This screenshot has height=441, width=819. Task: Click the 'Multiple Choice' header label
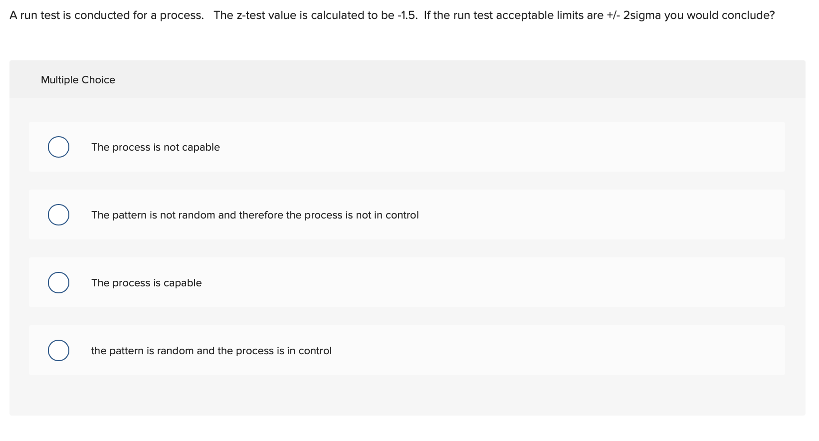tap(78, 79)
